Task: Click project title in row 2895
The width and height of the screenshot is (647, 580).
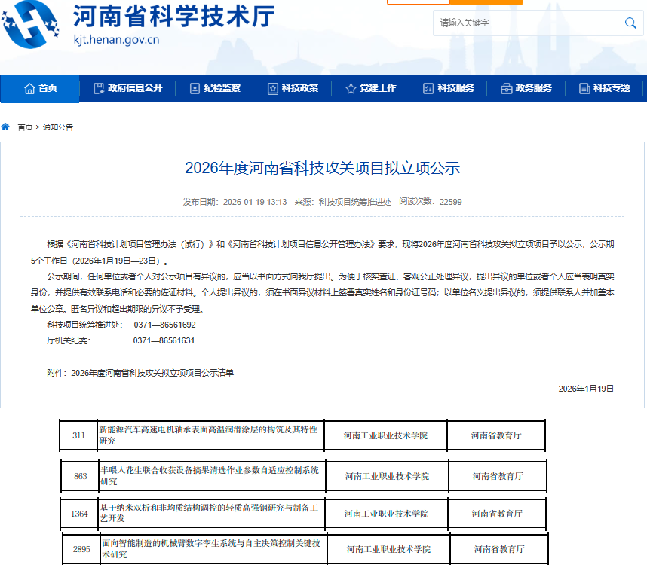Action: (x=210, y=549)
